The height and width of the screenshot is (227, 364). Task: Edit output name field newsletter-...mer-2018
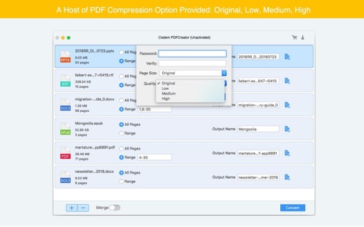point(258,177)
